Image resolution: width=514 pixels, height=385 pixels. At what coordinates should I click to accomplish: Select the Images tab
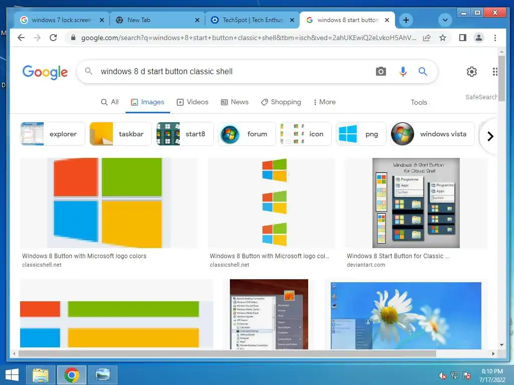[148, 102]
